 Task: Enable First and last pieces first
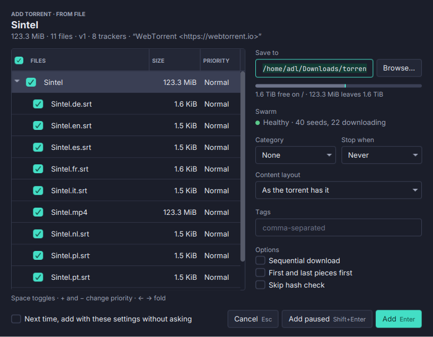[x=260, y=273]
